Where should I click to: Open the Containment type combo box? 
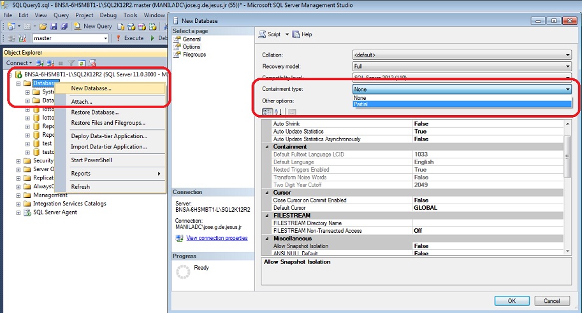(x=462, y=89)
